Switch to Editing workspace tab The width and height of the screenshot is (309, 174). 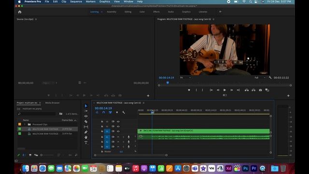pyautogui.click(x=128, y=12)
